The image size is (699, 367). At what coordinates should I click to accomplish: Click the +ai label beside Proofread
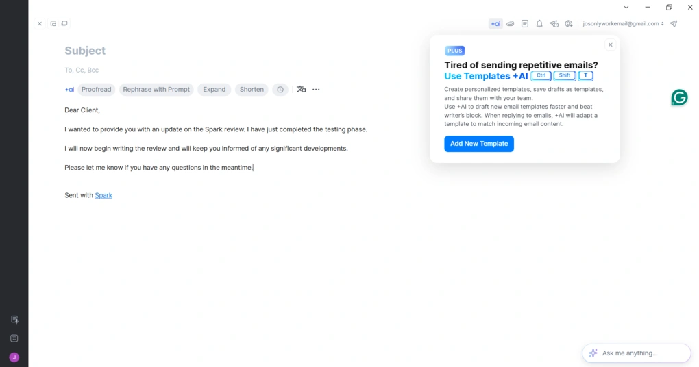tap(69, 90)
